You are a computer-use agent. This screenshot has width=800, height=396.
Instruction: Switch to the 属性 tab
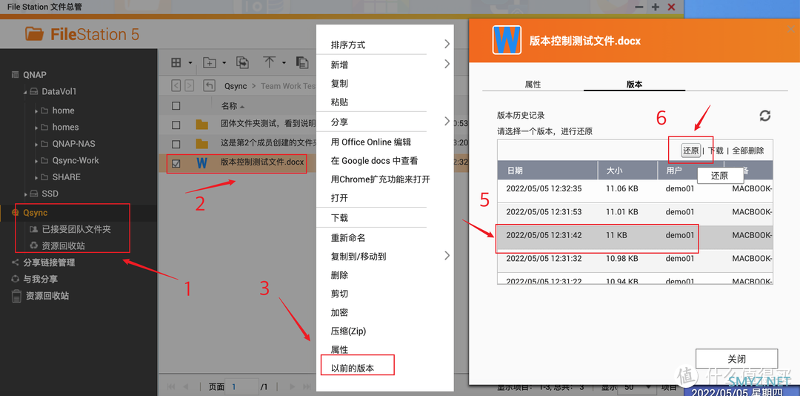pyautogui.click(x=533, y=85)
